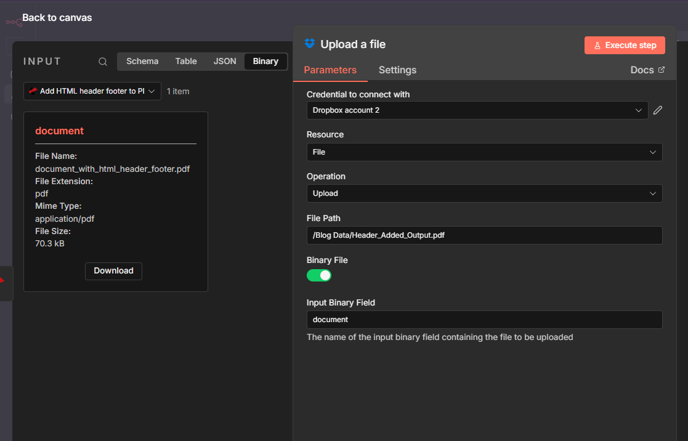Switch input view to the Table tab
Image resolution: width=688 pixels, height=441 pixels.
pyautogui.click(x=185, y=61)
